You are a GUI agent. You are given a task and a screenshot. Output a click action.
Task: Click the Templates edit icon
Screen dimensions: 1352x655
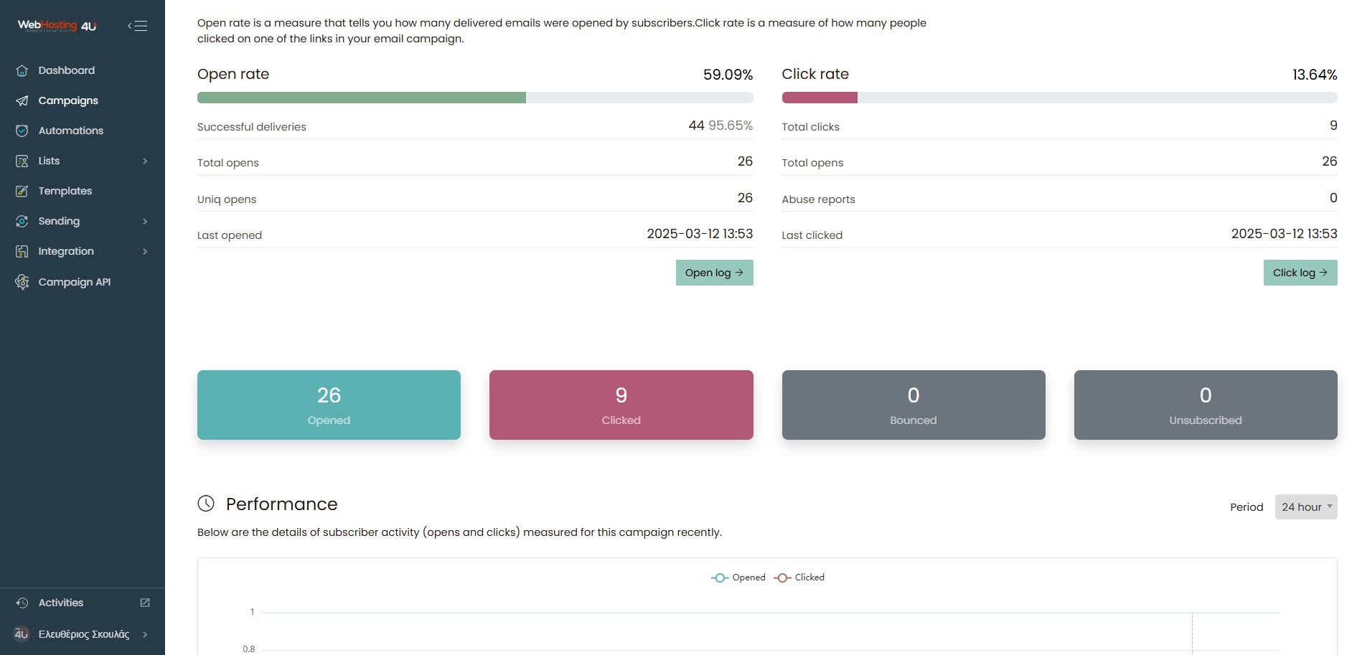pyautogui.click(x=22, y=191)
